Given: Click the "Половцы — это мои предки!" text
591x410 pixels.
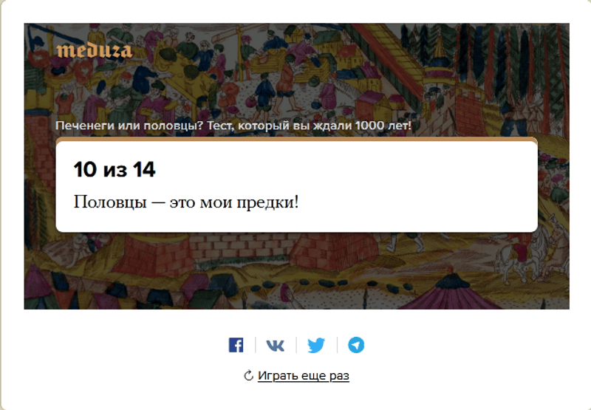Looking at the screenshot, I should coord(186,202).
